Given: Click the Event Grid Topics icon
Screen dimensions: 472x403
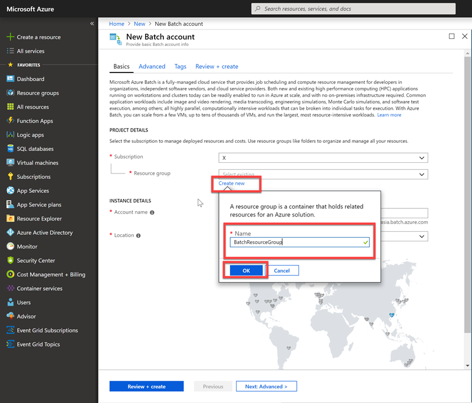Looking at the screenshot, I should (x=10, y=344).
